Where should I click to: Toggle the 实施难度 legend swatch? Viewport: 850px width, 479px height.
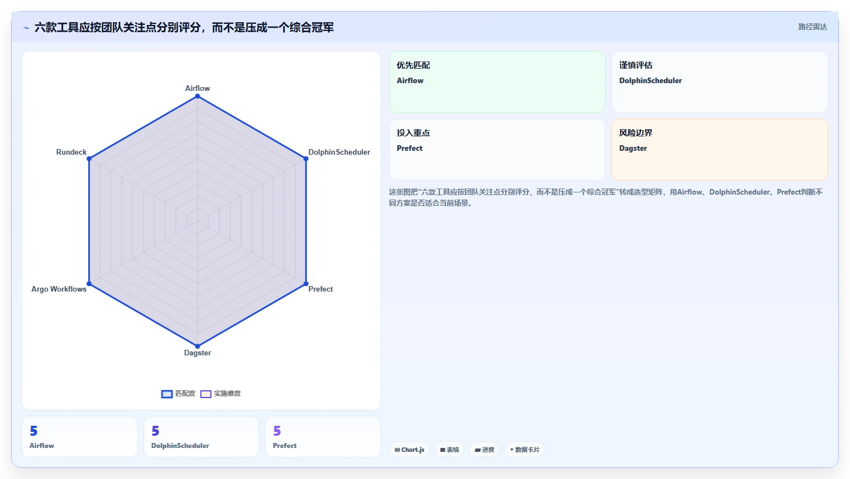click(206, 394)
